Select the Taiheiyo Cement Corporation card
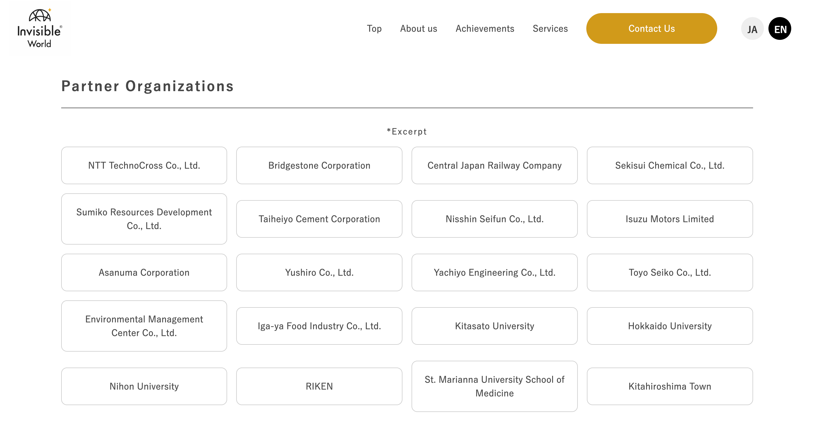Screen dimensions: 814x439 [319, 219]
